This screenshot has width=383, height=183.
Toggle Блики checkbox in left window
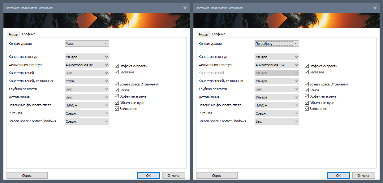(x=117, y=90)
